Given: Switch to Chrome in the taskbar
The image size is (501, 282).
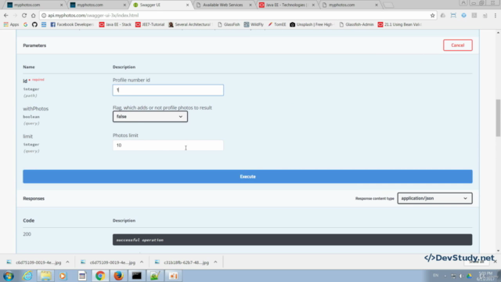Looking at the screenshot, I should (x=100, y=276).
